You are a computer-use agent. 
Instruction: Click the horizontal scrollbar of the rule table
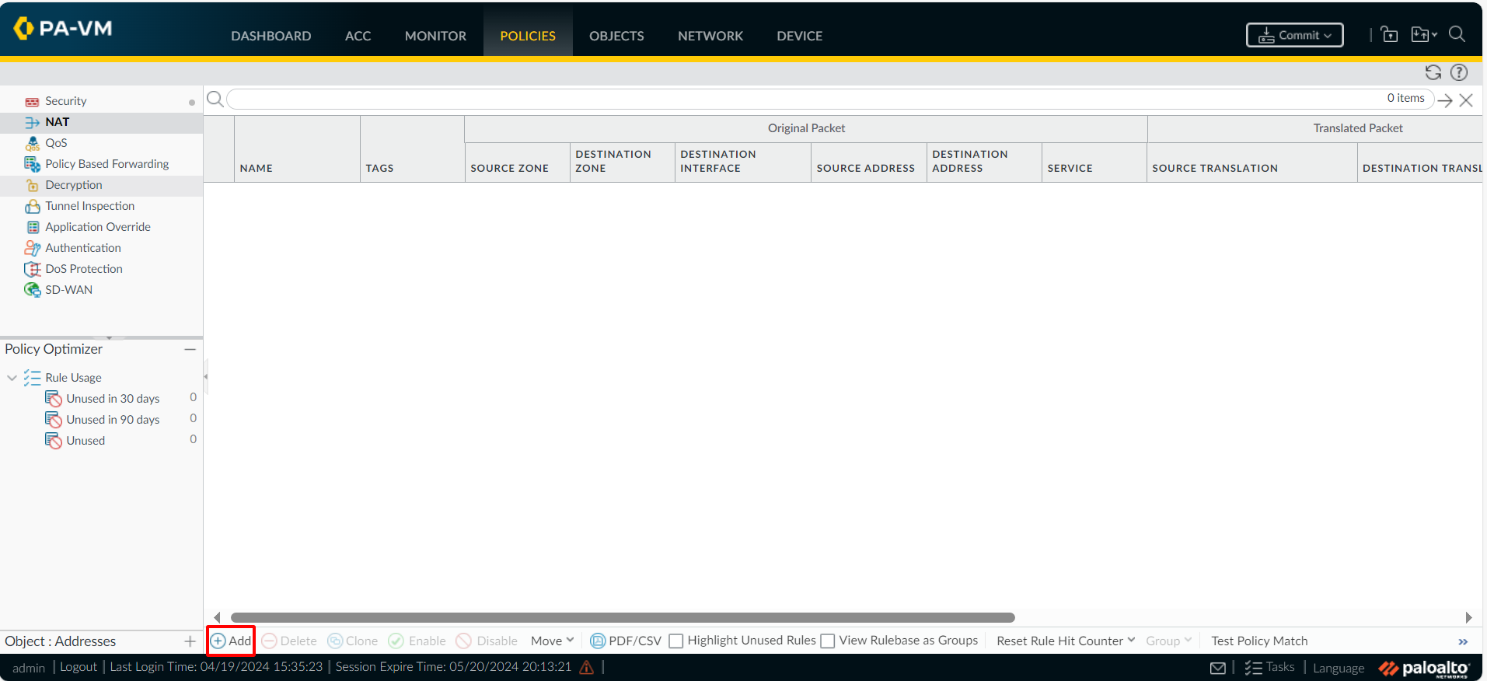622,617
